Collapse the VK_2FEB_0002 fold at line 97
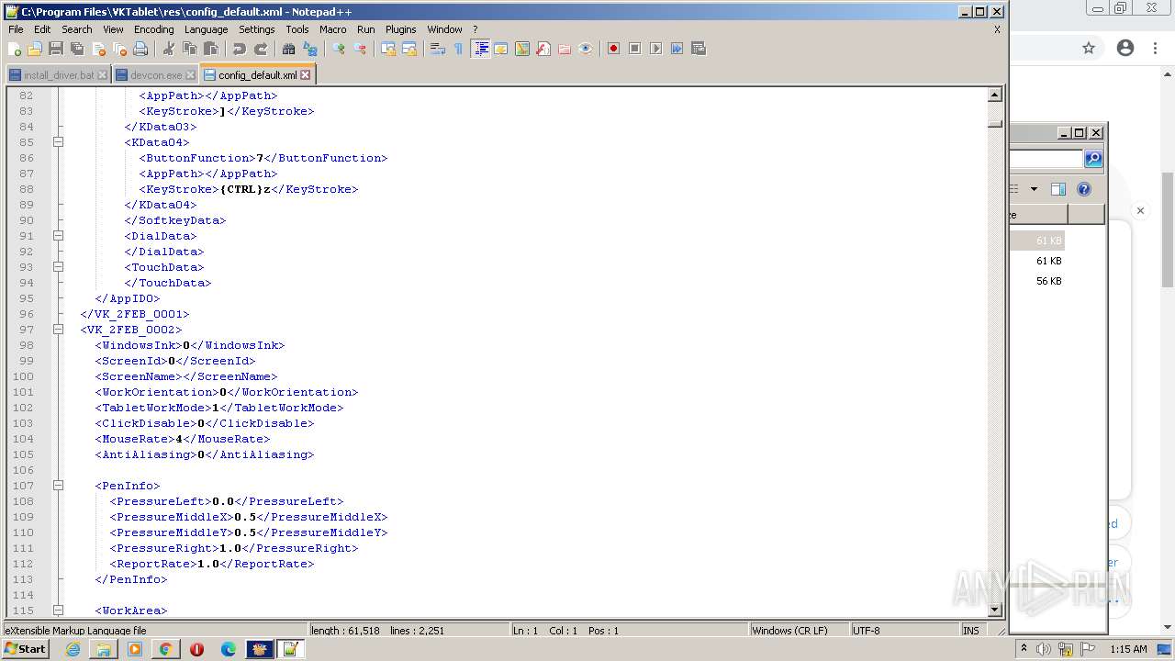Viewport: 1175px width, 661px height. pos(58,330)
